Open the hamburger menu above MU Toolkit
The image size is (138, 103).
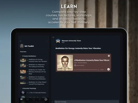(20, 41)
